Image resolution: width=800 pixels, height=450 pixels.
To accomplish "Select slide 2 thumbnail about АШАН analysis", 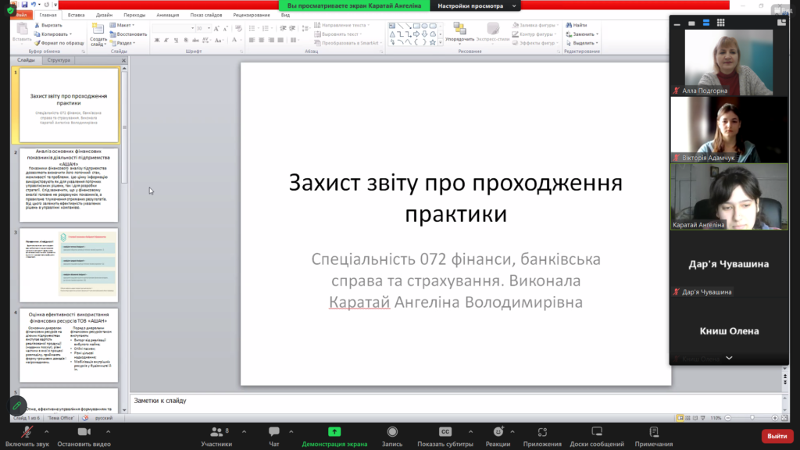I will [69, 185].
